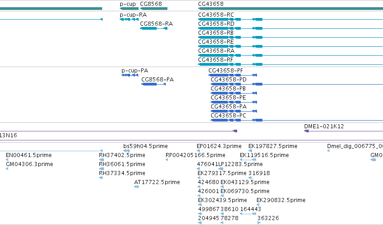Select transcript CG43658-RE
Screen dimensions: 383x225
tap(216, 42)
